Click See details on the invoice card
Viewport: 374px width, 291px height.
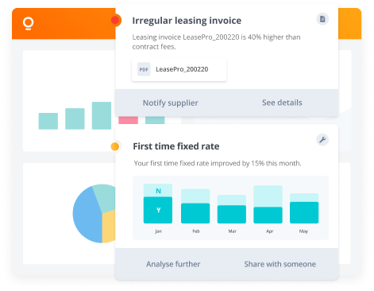pyautogui.click(x=282, y=103)
